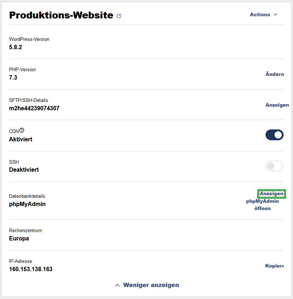Select the IP address 160.153.138.163 text
The image size is (293, 299).
[x=31, y=269]
